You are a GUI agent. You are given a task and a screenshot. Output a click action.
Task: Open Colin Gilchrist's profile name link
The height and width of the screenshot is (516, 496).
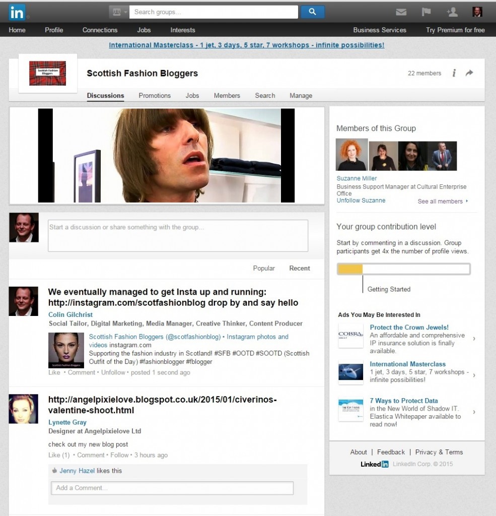[70, 314]
